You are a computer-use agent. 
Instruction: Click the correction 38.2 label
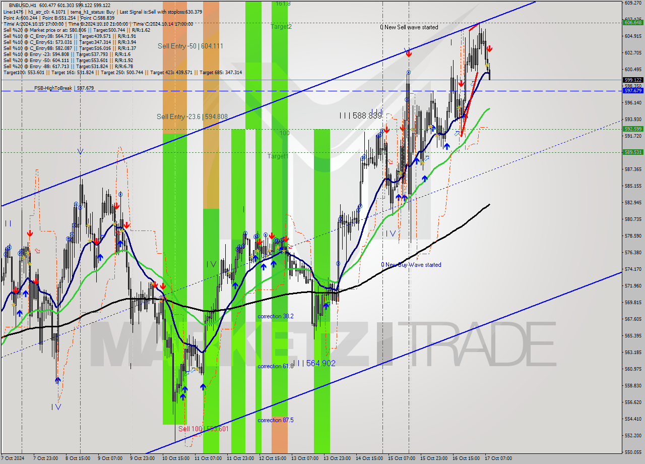[276, 316]
